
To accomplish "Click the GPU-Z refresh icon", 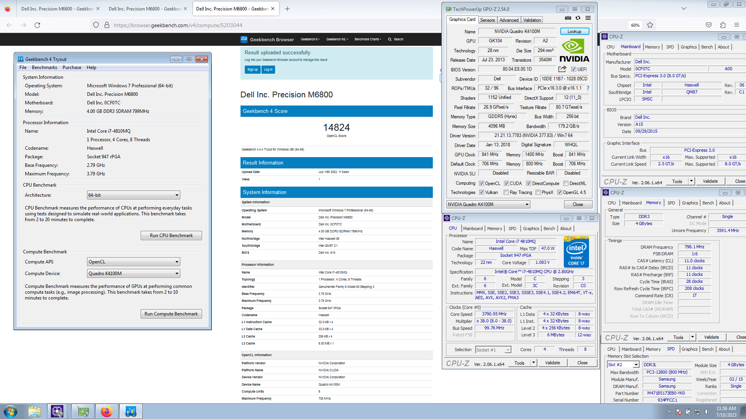I will (578, 18).
